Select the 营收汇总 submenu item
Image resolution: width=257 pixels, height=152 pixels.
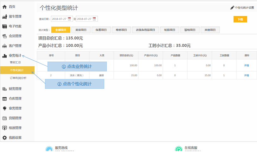[15, 62]
